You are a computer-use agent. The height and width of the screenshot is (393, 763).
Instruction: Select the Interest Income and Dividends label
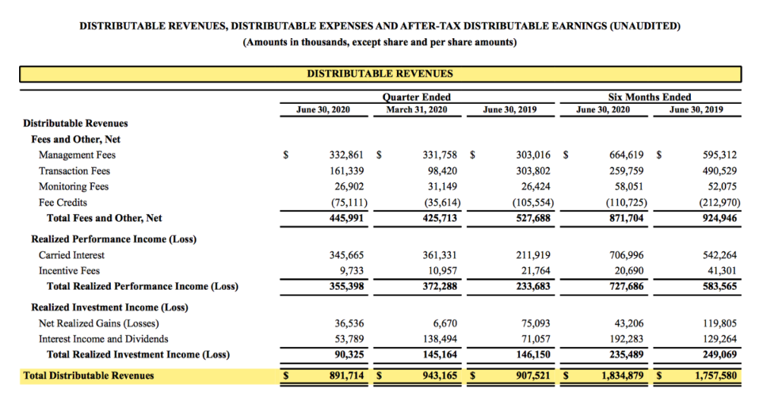pos(104,339)
